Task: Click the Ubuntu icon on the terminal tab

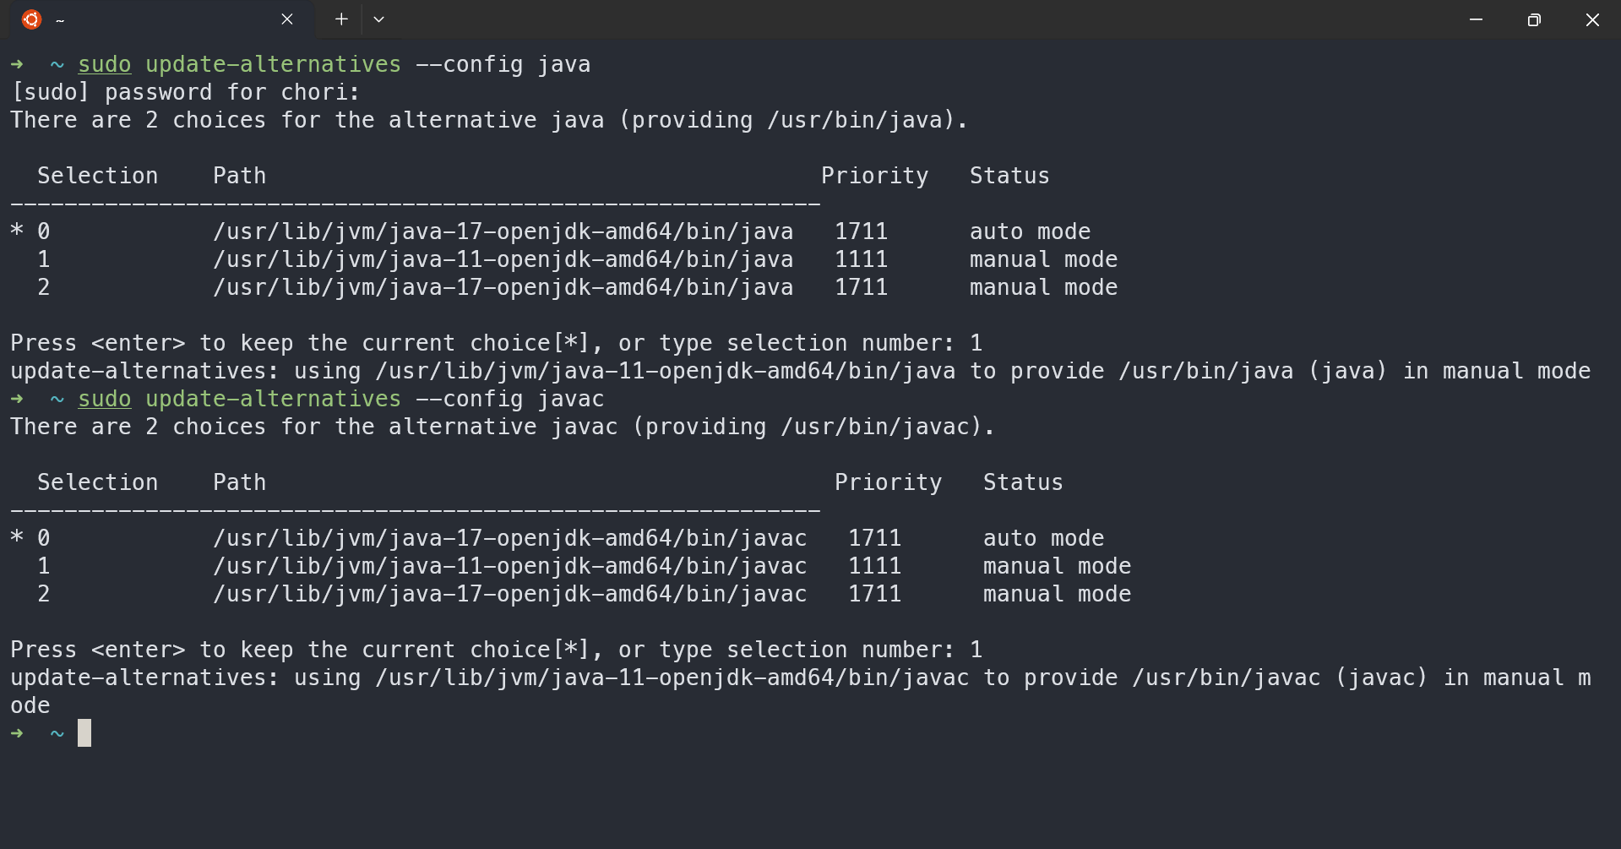Action: click(x=31, y=19)
